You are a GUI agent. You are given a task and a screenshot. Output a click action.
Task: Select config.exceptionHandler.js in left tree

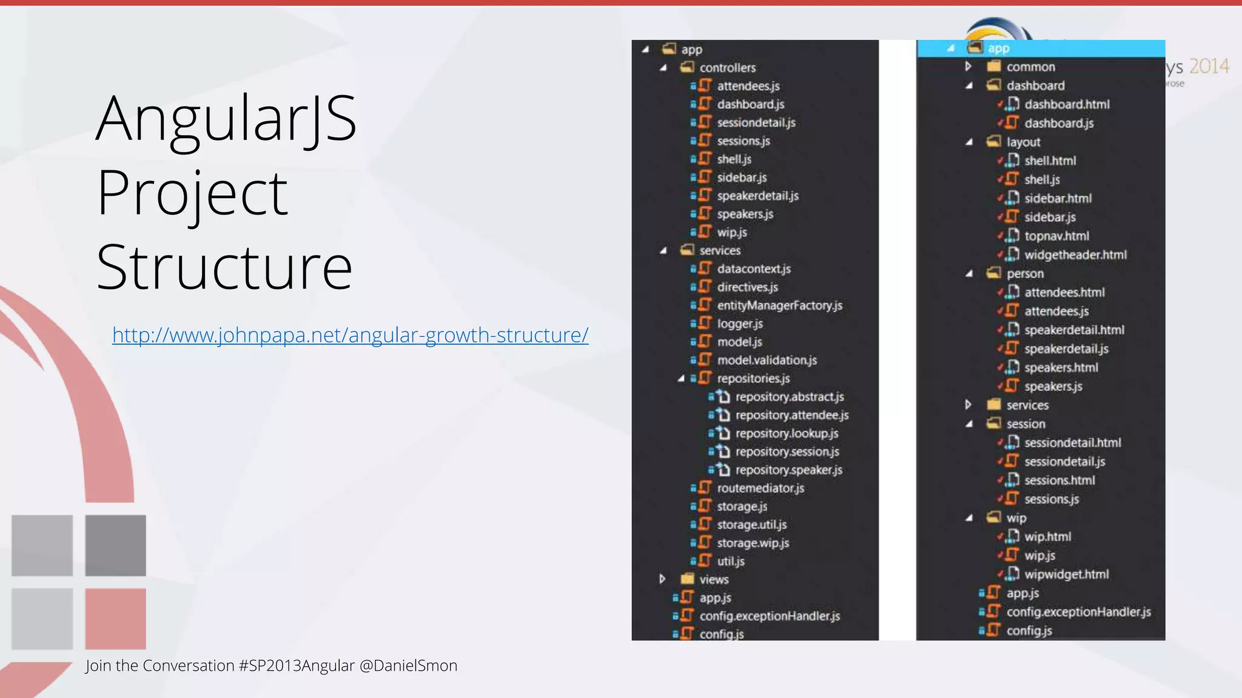pos(770,616)
